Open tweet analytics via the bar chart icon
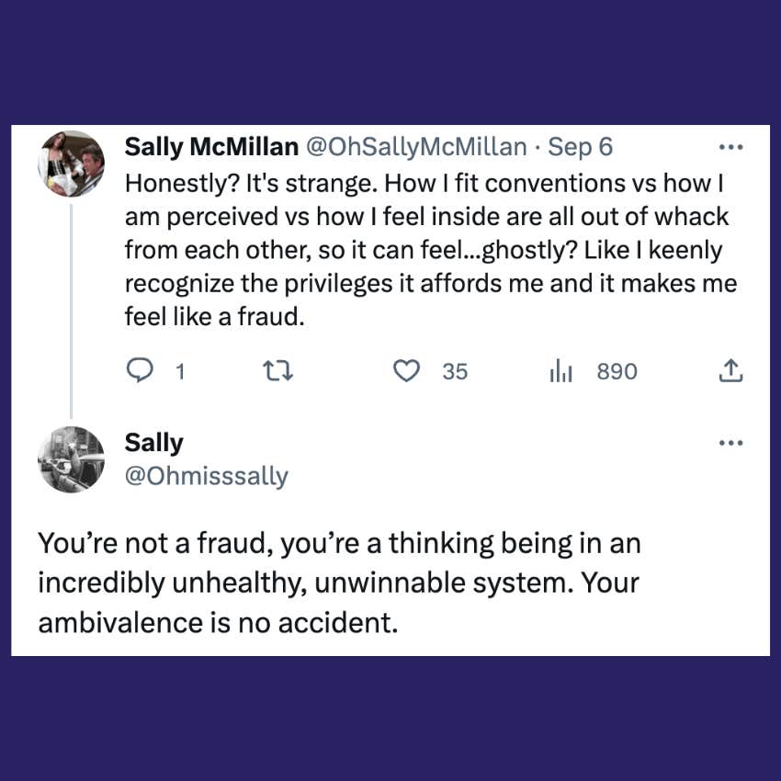The width and height of the screenshot is (781, 781). point(560,371)
